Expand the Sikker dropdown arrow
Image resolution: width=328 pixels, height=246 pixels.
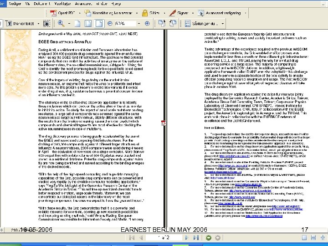tap(164, 13)
